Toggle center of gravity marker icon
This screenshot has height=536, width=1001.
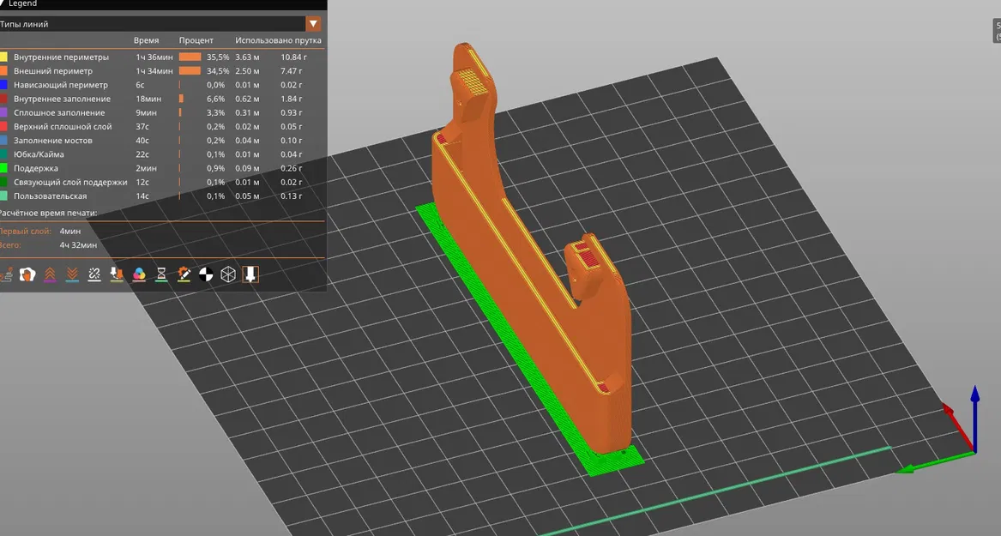click(206, 274)
